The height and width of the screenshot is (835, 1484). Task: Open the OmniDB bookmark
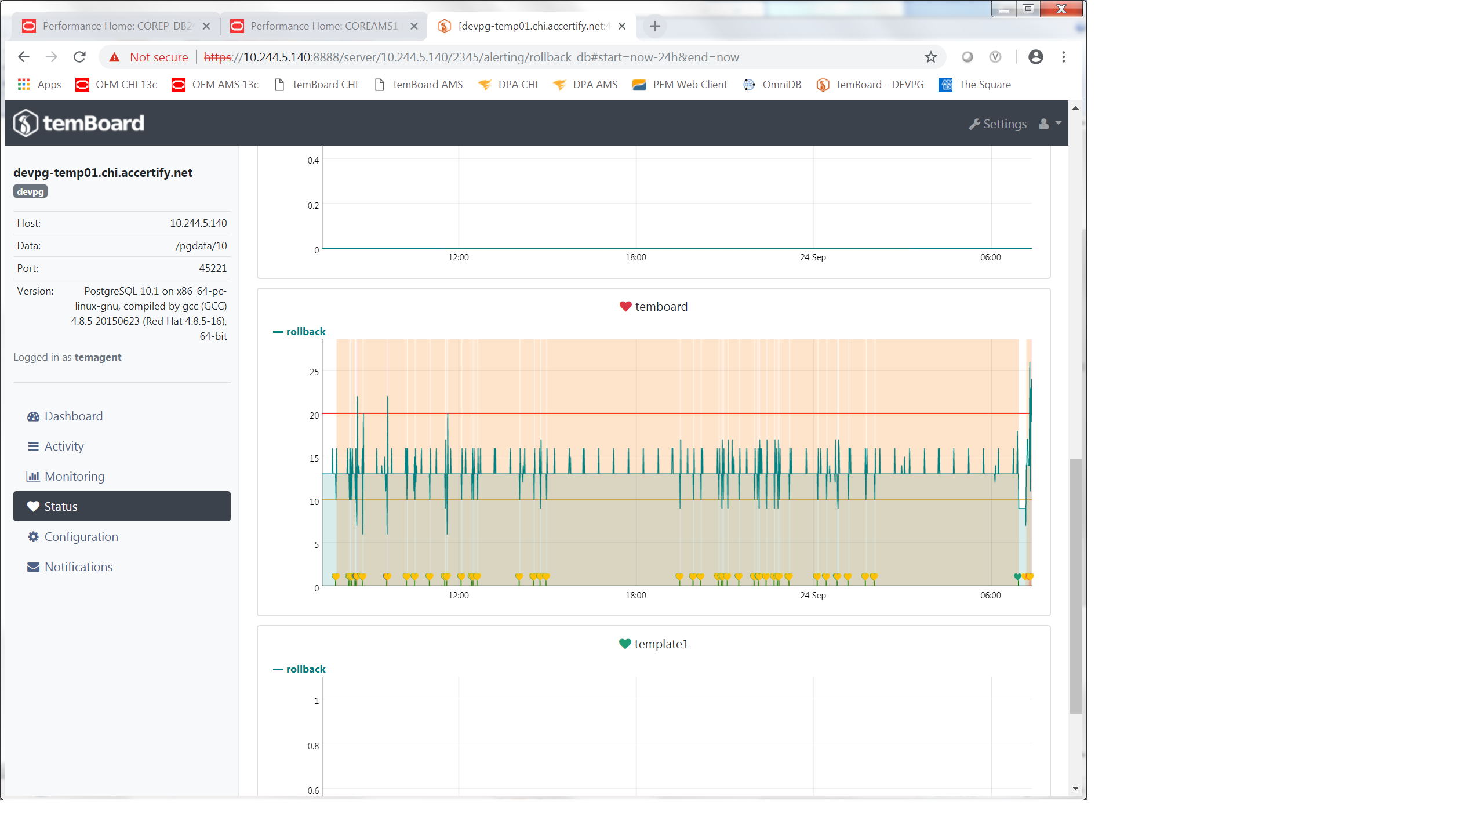coord(773,85)
